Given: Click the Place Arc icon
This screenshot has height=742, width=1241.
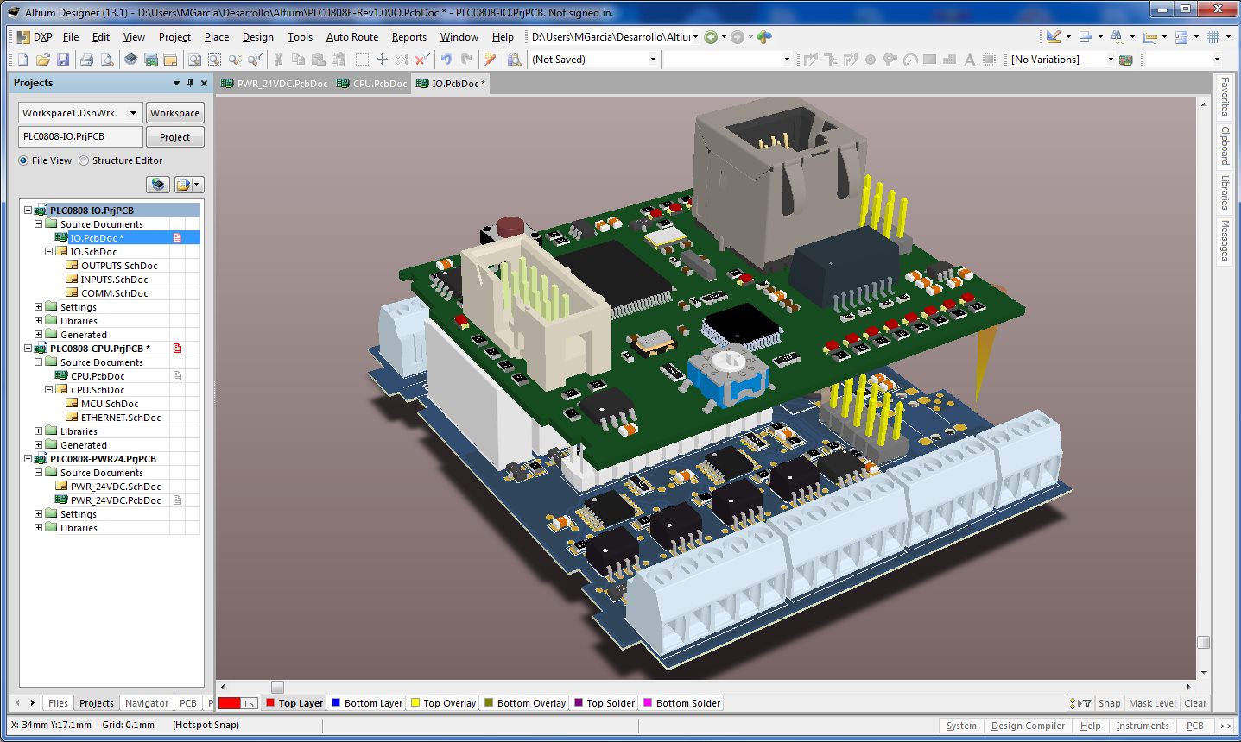Looking at the screenshot, I should click(x=910, y=60).
